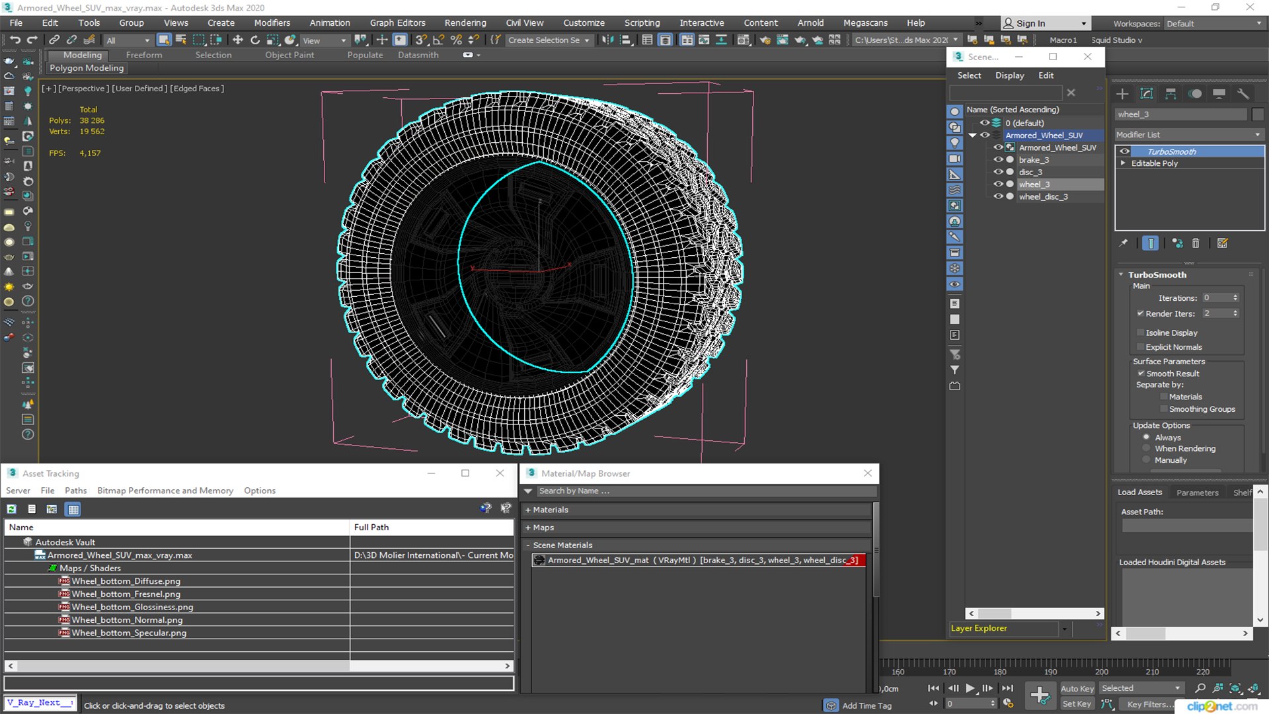Play the animation

(970, 688)
